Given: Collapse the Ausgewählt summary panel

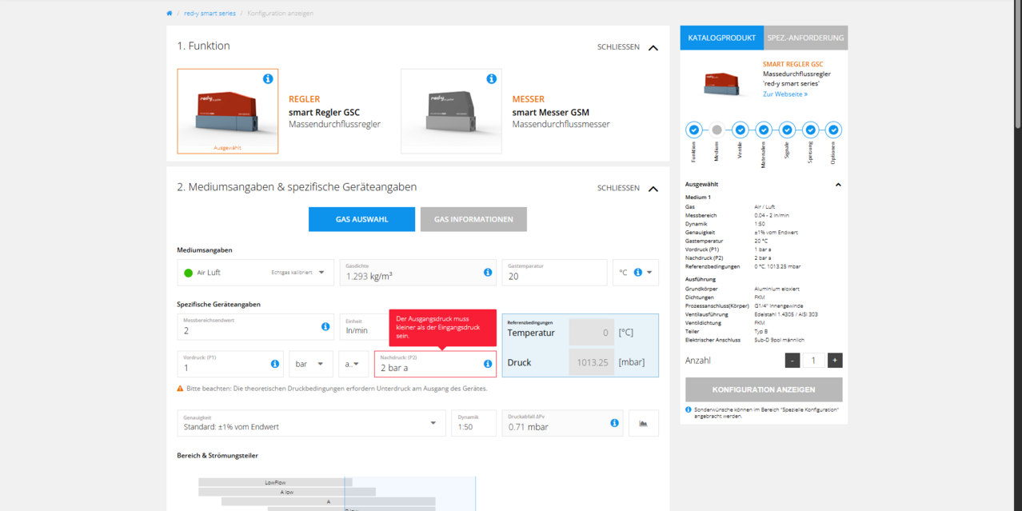Looking at the screenshot, I should point(838,185).
